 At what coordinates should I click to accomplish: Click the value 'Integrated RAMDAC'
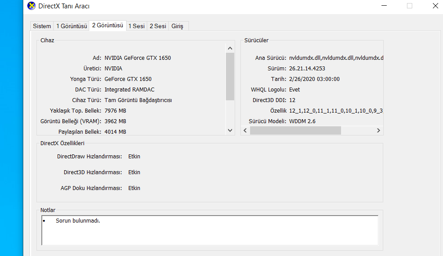pos(129,90)
